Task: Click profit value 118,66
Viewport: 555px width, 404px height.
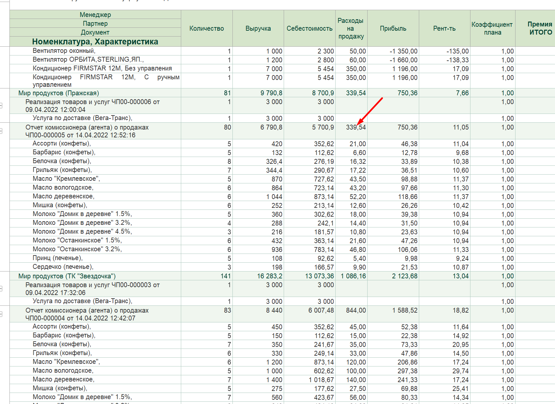Action: click(x=407, y=197)
